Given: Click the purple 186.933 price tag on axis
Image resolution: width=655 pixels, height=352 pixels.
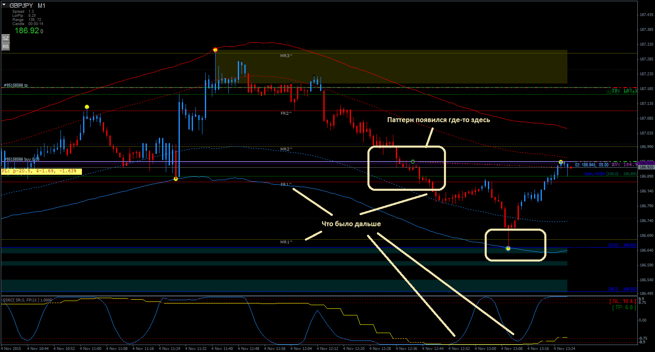Looking at the screenshot, I should click(646, 163).
